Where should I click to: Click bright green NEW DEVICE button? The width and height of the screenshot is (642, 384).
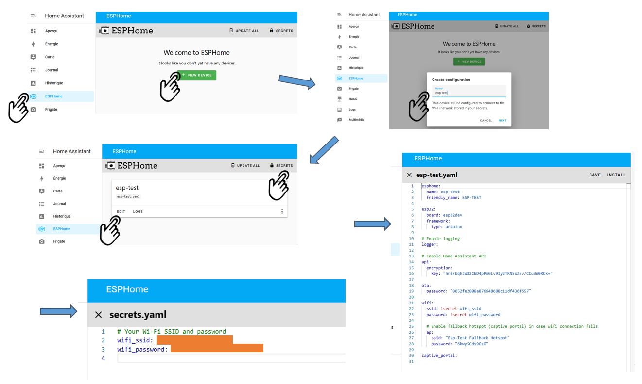tap(196, 75)
